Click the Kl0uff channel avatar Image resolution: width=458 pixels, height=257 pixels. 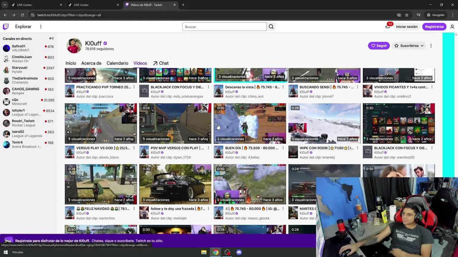pyautogui.click(x=74, y=46)
